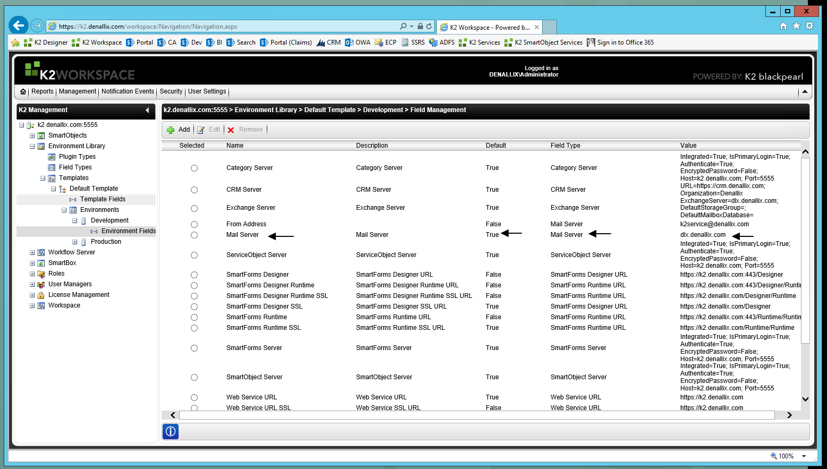Open the OWA favorites bookmark

358,42
